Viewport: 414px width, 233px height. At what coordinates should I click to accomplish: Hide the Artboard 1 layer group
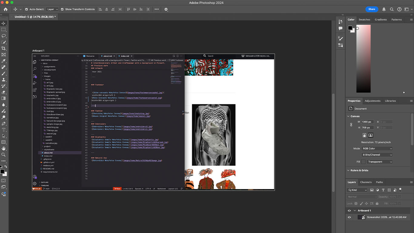(349, 211)
